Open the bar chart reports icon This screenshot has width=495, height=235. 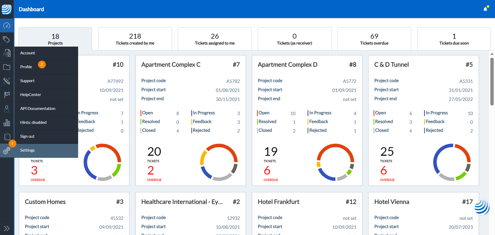click(x=7, y=123)
